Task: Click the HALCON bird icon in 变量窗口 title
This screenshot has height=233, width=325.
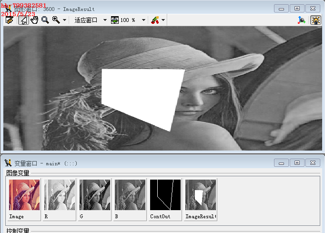Action: coord(8,163)
